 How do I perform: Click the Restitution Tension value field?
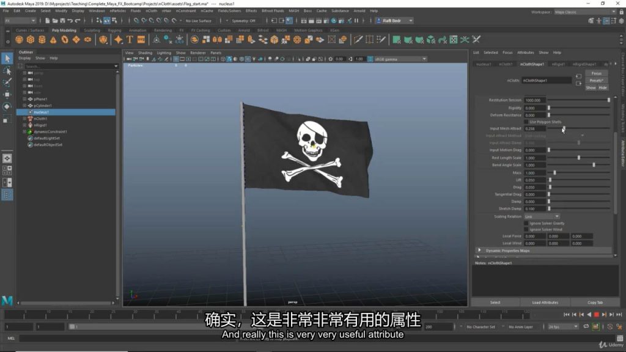tap(534, 100)
